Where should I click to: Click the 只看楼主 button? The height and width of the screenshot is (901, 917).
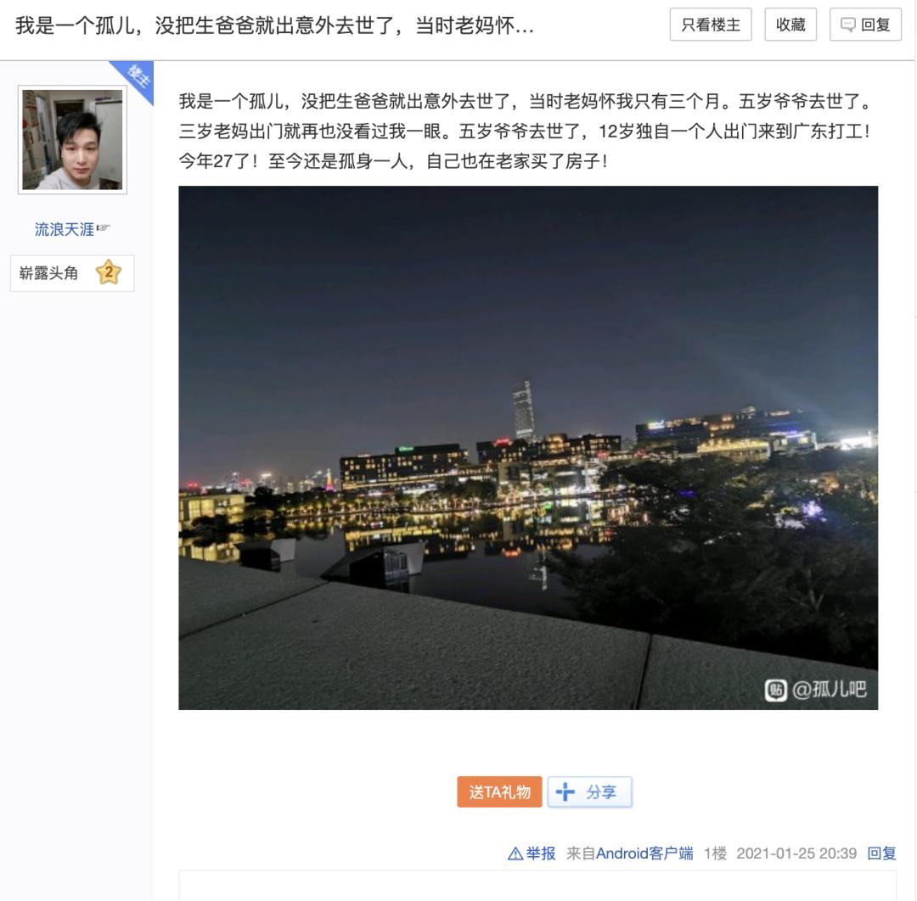tap(711, 25)
